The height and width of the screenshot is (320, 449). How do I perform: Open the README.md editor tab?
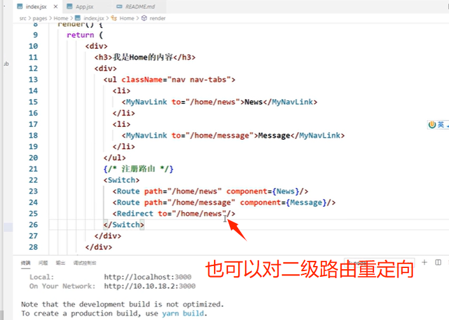(140, 6)
